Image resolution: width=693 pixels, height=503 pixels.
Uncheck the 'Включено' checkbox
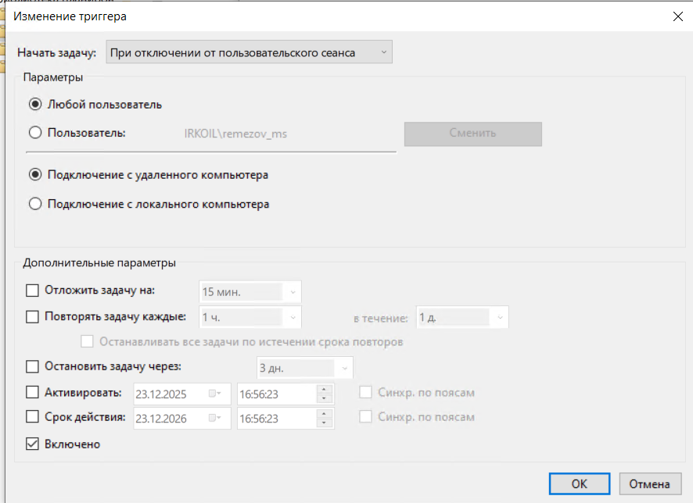point(32,444)
